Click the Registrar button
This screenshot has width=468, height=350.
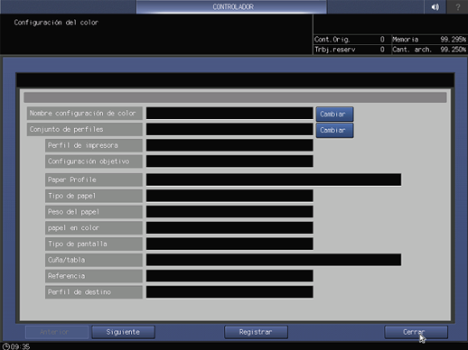pos(256,332)
